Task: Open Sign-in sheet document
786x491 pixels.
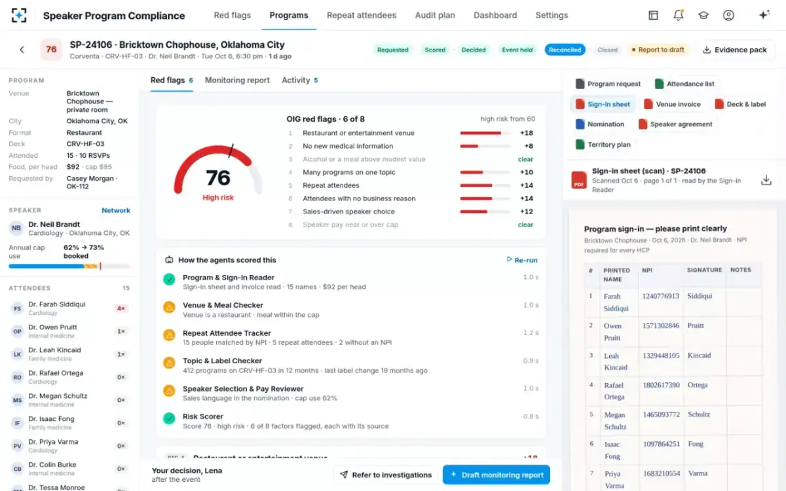Action: [x=603, y=104]
